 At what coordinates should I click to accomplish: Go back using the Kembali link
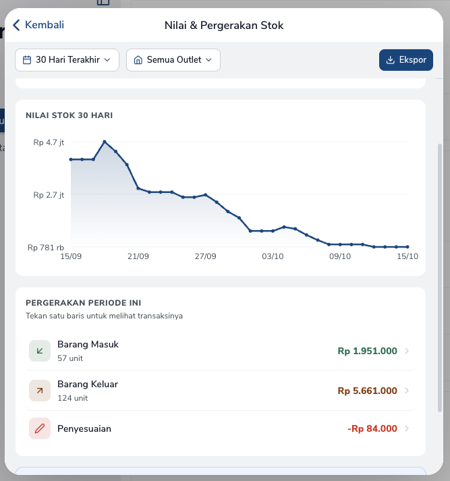[38, 25]
